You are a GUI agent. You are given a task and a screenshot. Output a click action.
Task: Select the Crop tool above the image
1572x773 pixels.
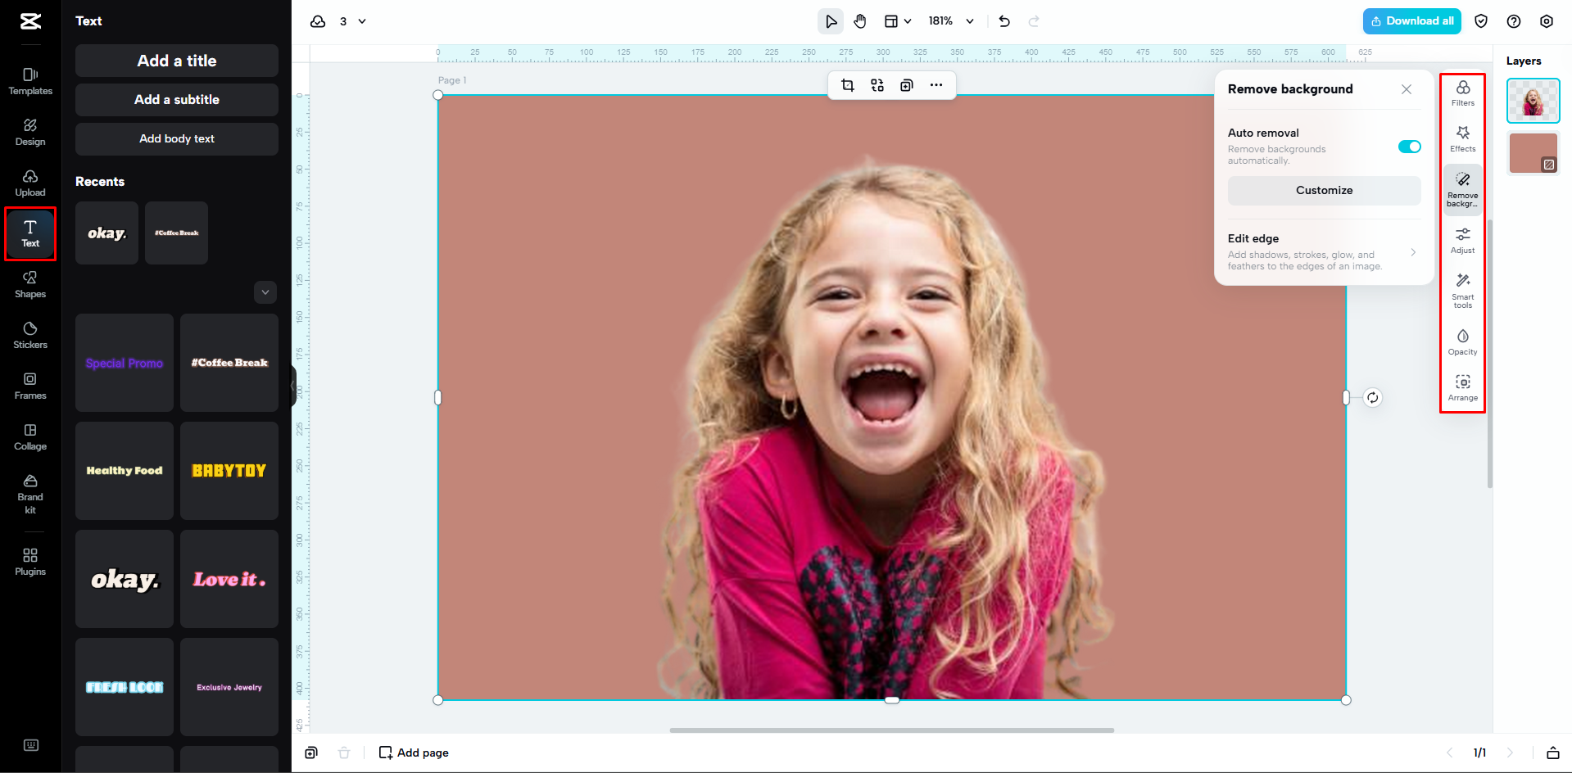click(x=848, y=84)
